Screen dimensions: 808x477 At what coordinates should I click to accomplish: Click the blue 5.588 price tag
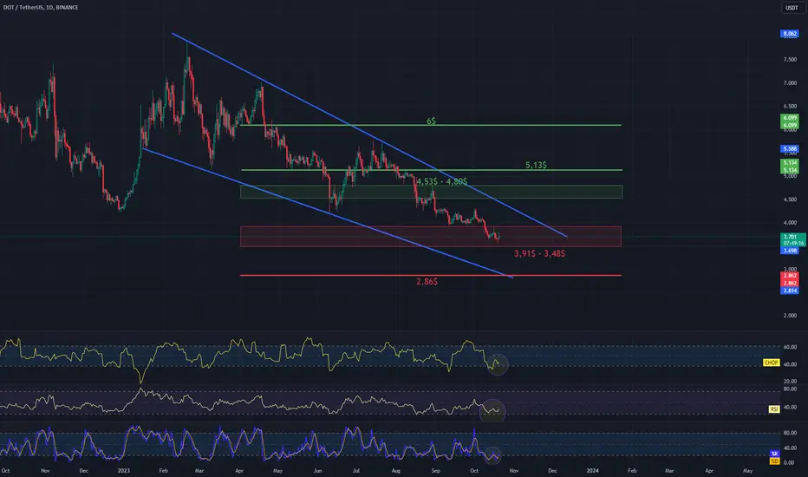(790, 149)
